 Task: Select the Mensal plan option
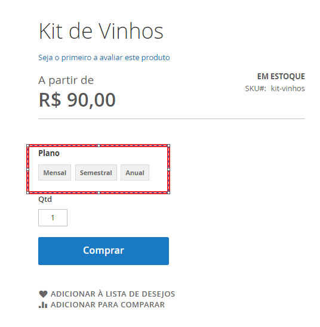(54, 173)
